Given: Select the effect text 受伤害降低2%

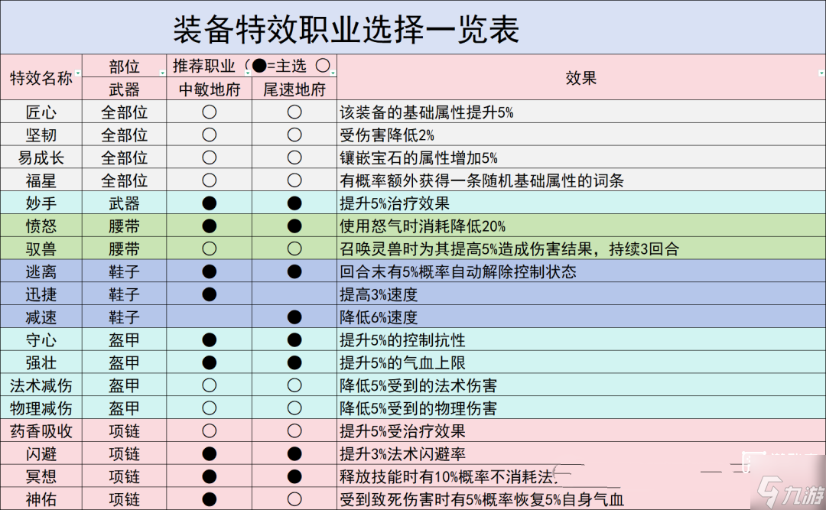Looking at the screenshot, I should point(387,135).
